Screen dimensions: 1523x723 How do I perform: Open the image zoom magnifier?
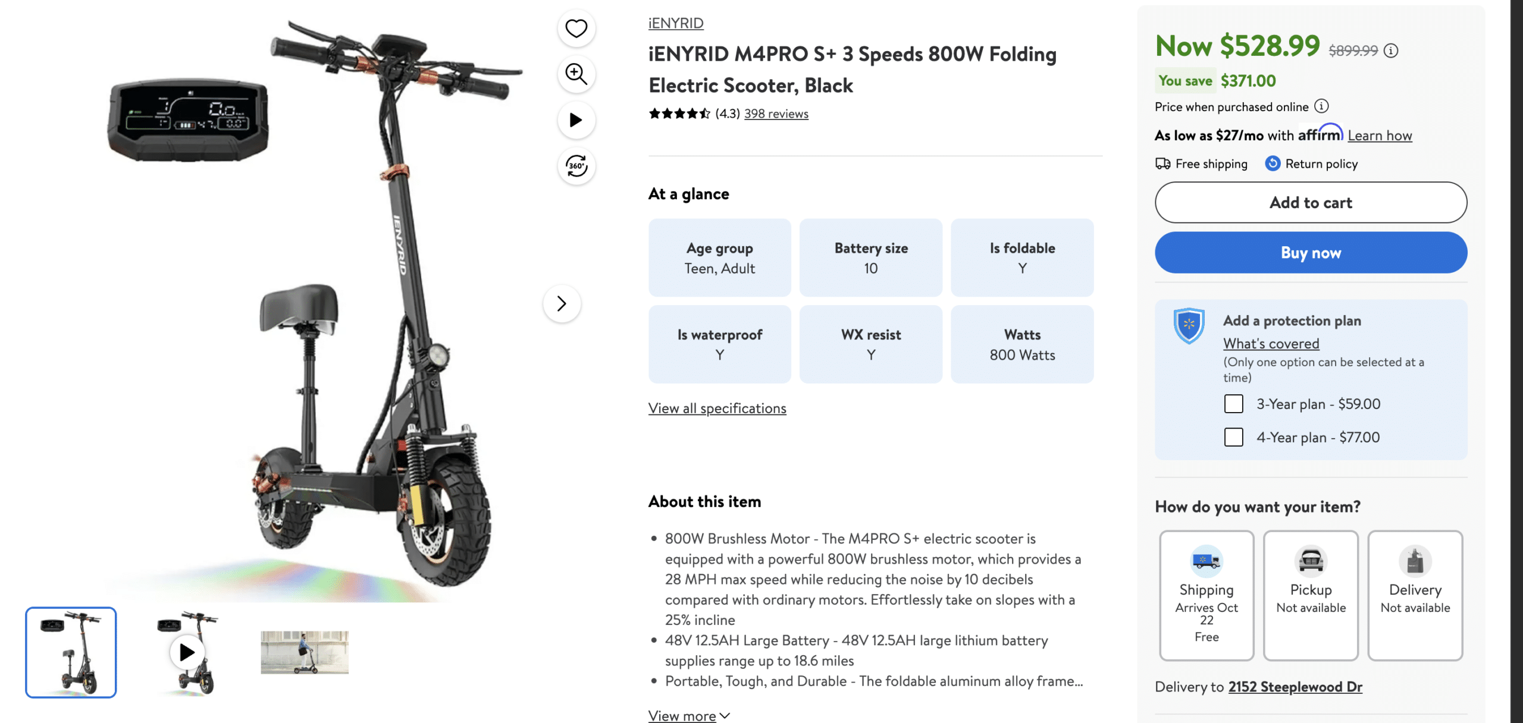575,74
